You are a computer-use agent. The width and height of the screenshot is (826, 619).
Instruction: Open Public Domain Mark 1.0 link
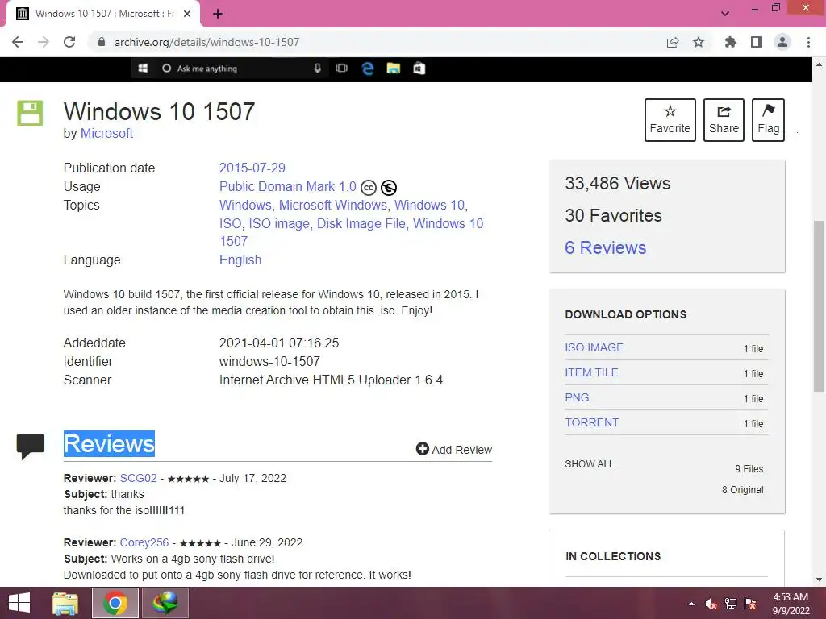tap(288, 186)
